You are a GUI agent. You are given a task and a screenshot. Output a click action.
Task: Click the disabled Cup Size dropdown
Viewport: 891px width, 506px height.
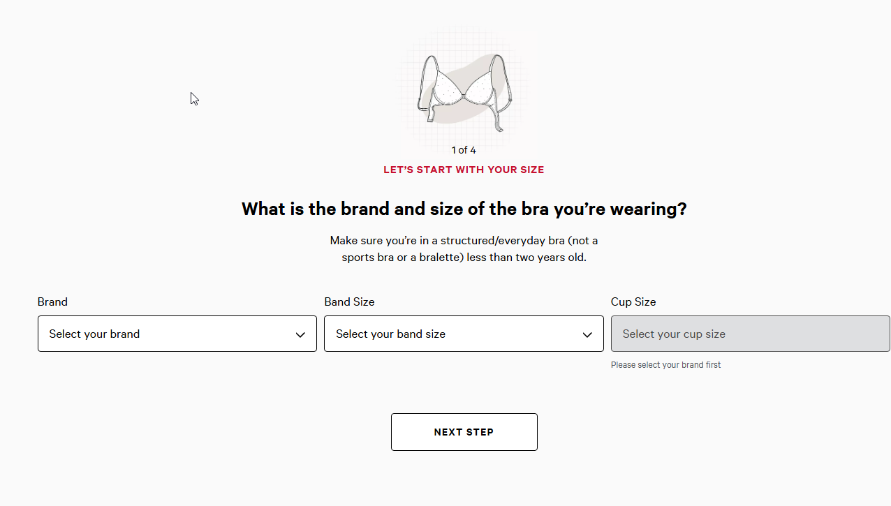[750, 334]
